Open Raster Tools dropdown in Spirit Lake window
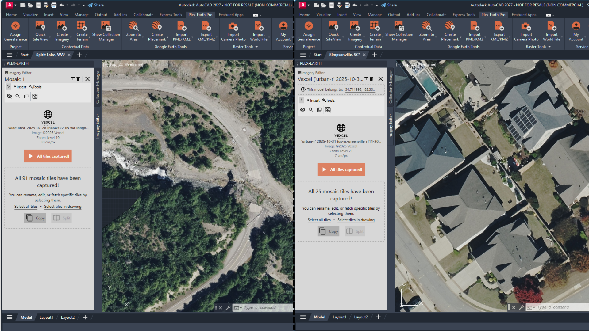Image resolution: width=589 pixels, height=331 pixels. (x=245, y=47)
